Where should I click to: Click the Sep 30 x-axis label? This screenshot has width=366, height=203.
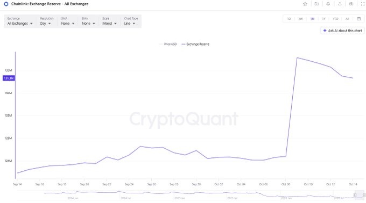[x=196, y=184]
